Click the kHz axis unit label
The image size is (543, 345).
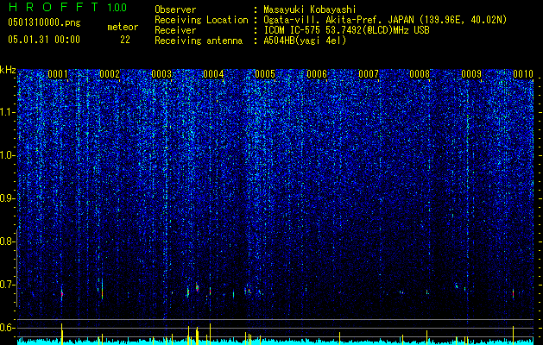tap(8, 70)
